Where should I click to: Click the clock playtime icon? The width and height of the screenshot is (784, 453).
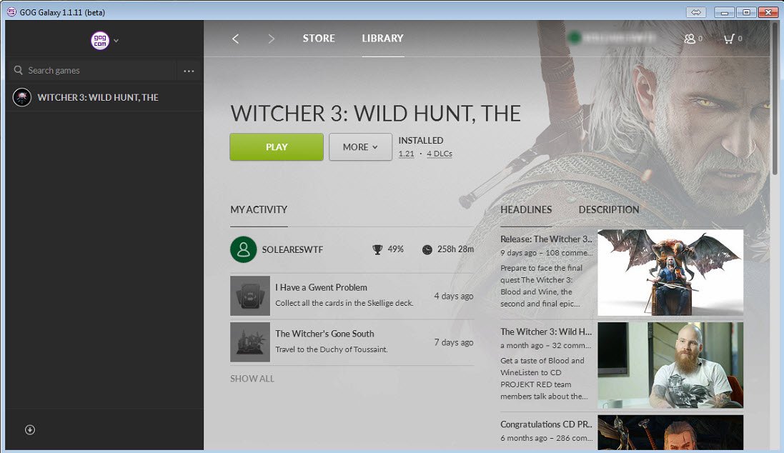click(427, 249)
